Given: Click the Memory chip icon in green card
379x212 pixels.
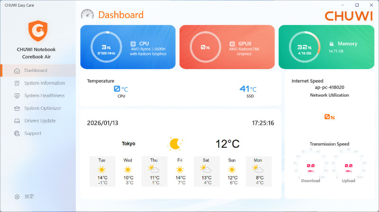Looking at the screenshot, I should 331,44.
